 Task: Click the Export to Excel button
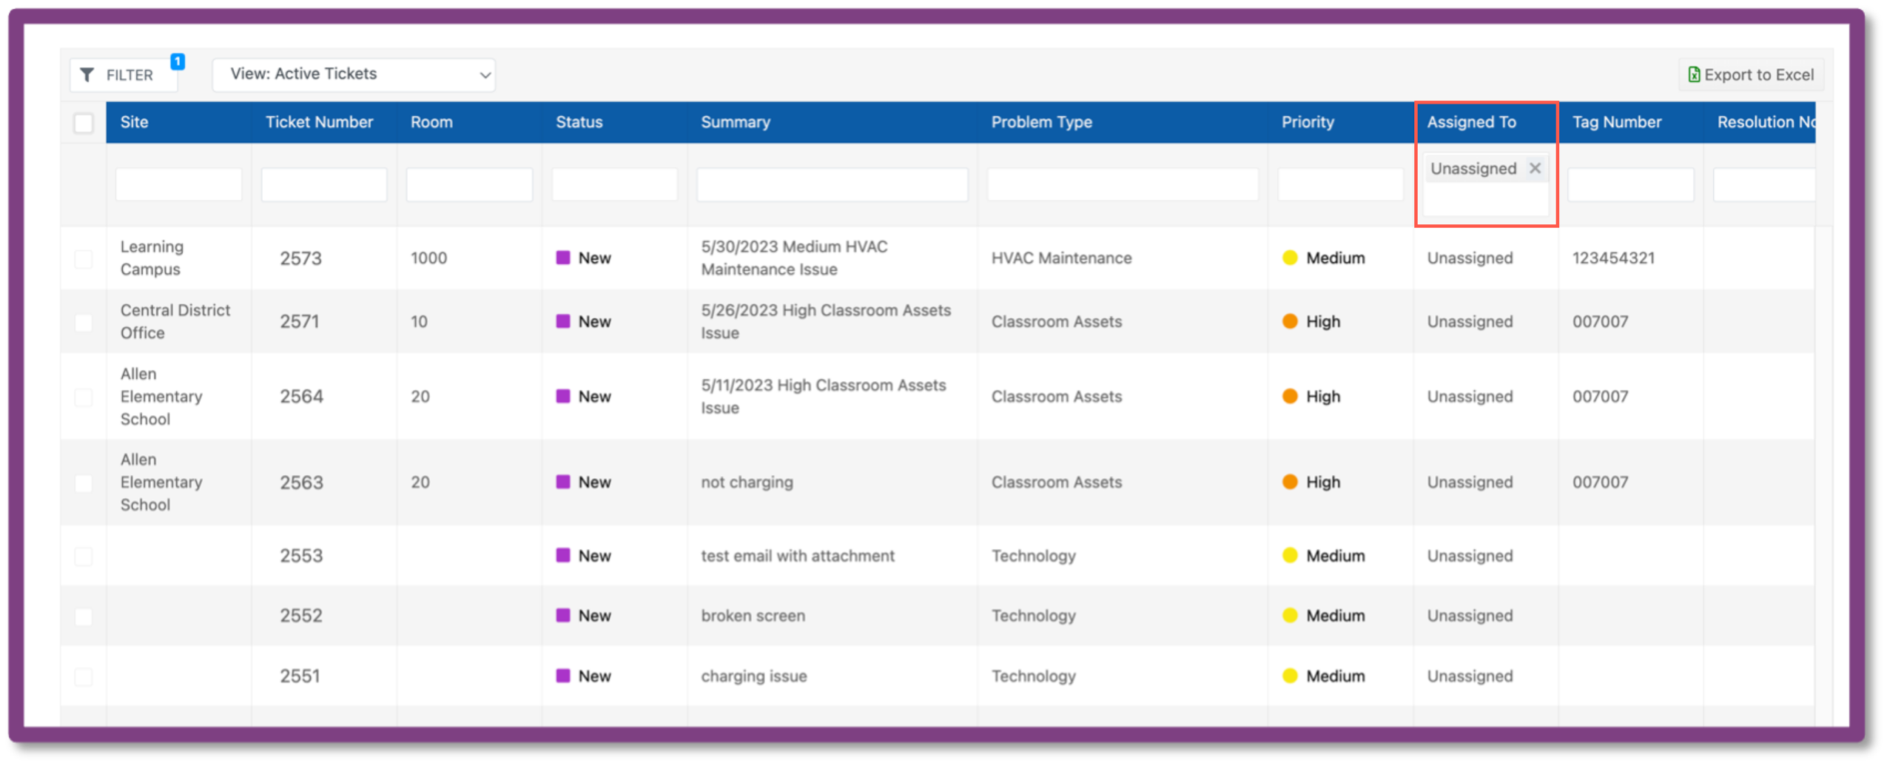(x=1751, y=75)
